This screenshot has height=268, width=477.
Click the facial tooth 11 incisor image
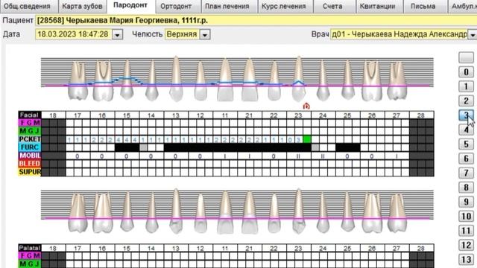point(225,80)
